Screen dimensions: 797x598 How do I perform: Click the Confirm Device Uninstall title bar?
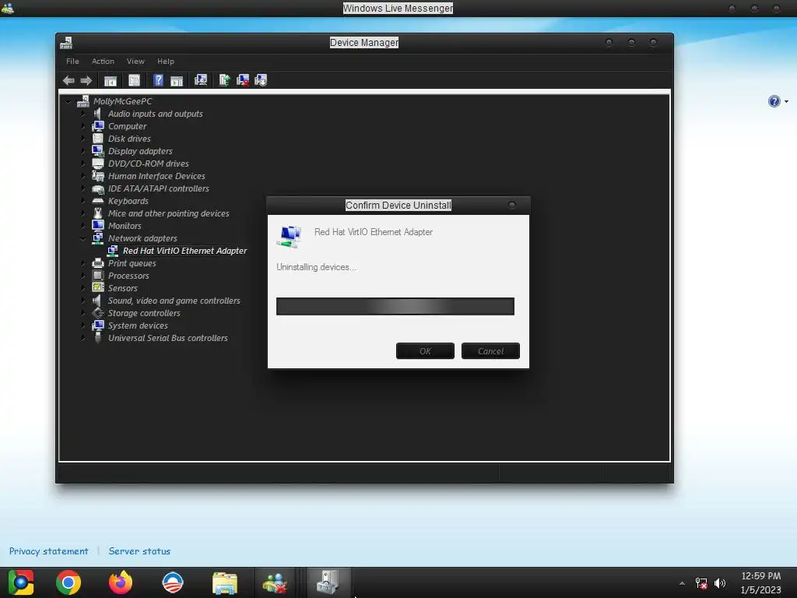(398, 205)
